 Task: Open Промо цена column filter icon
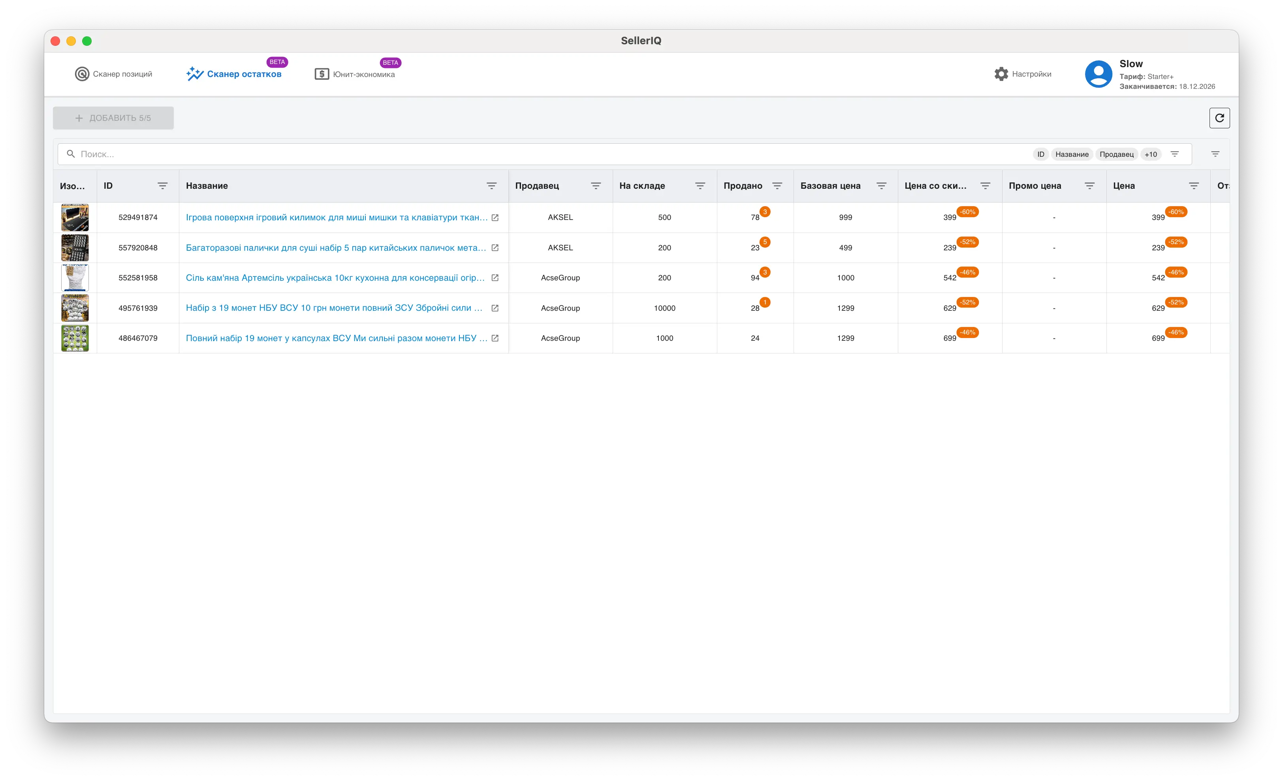click(x=1090, y=186)
